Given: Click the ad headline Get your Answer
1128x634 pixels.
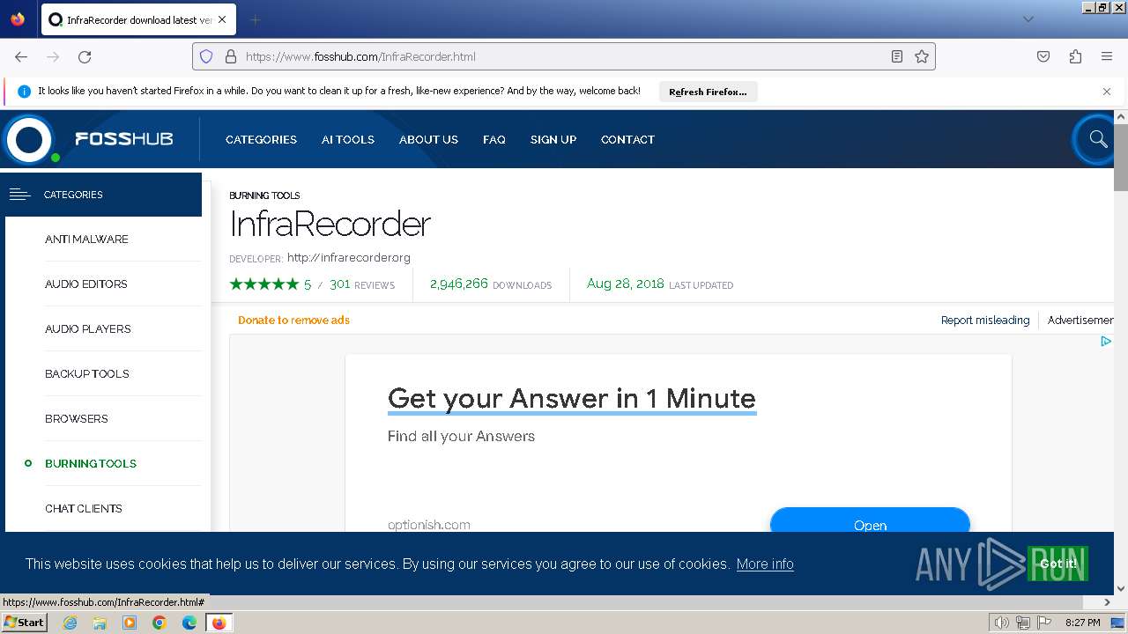Looking at the screenshot, I should (x=571, y=398).
